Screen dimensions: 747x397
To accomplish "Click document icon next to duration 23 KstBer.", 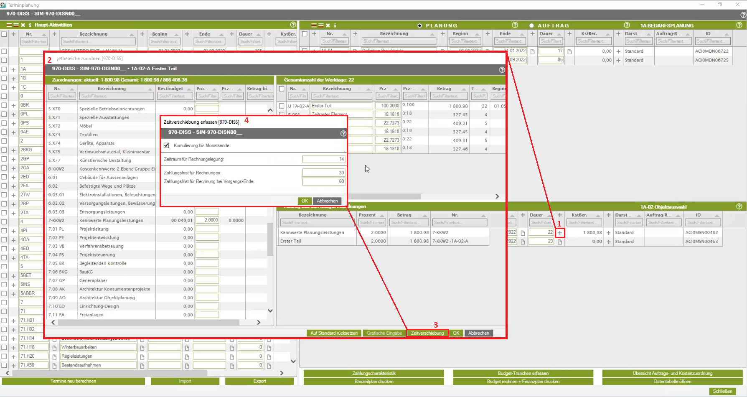I will (x=560, y=242).
